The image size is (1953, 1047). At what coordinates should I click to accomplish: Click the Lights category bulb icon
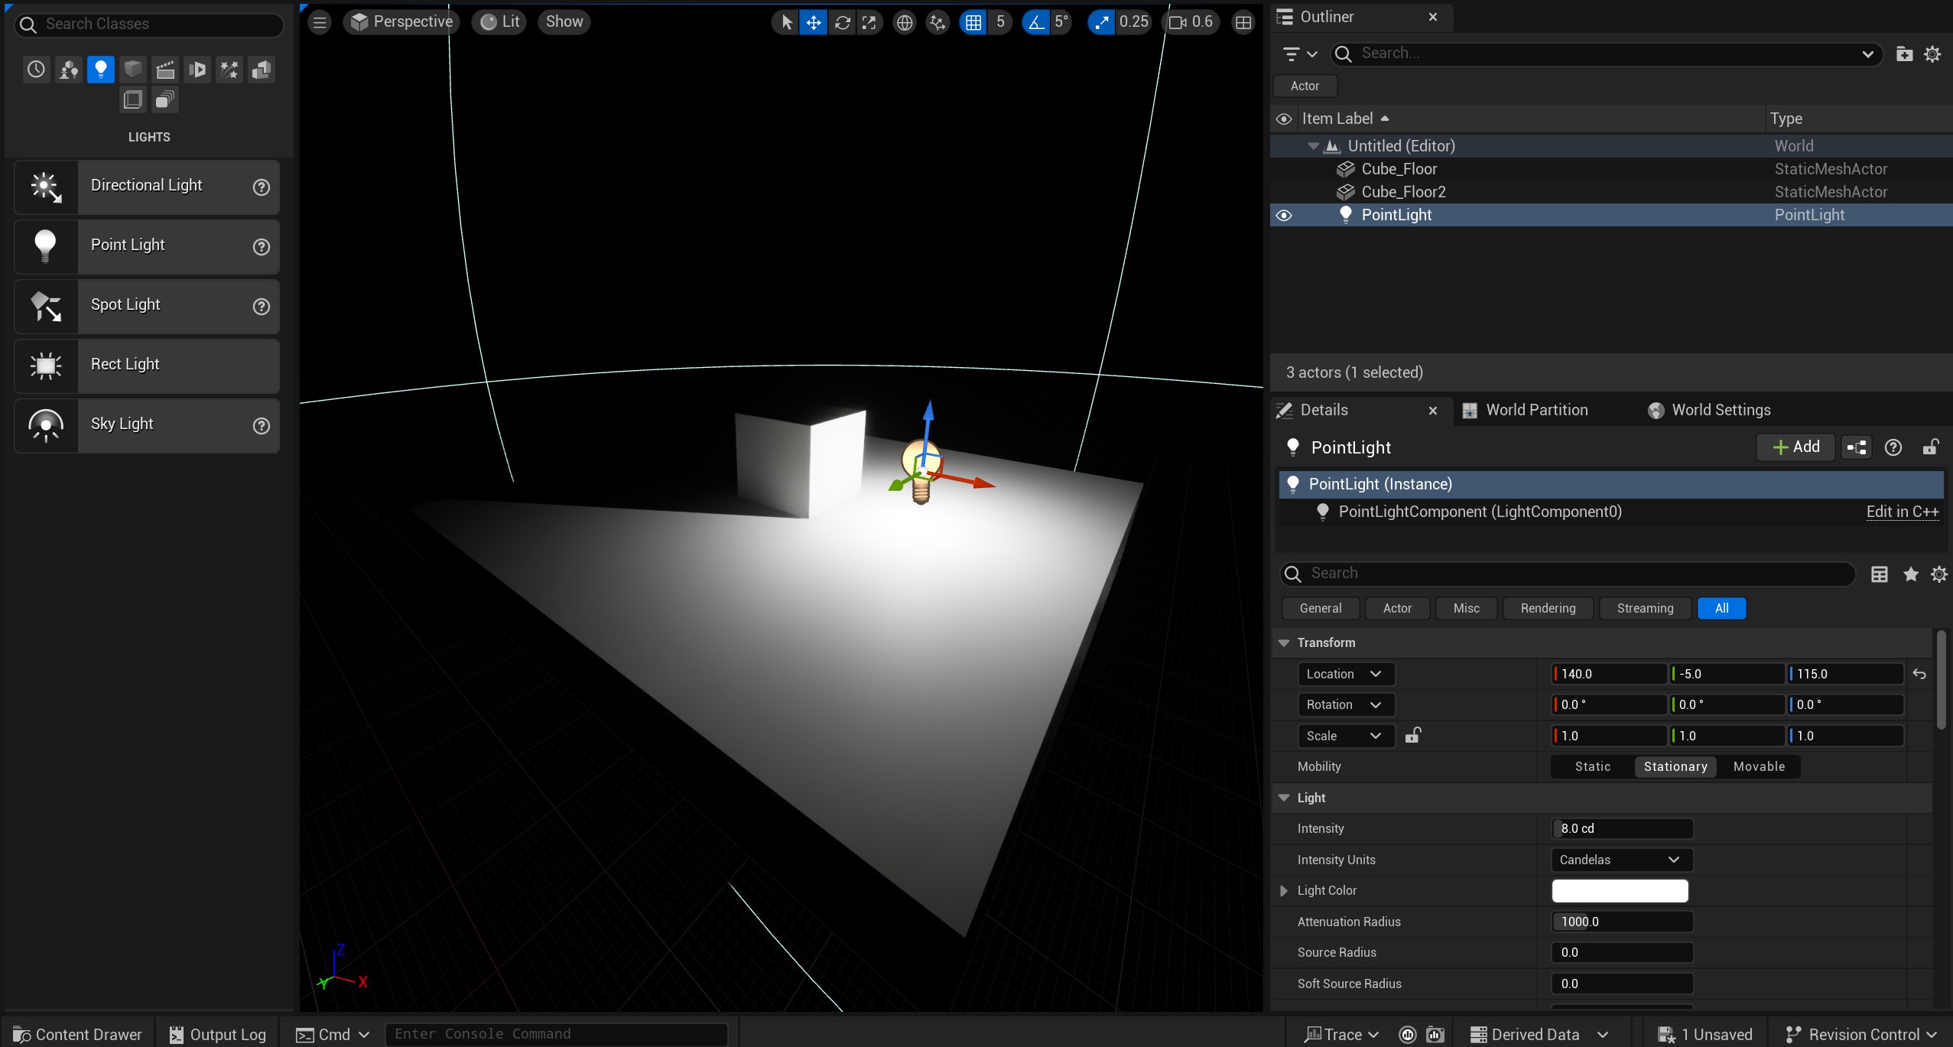[x=100, y=70]
